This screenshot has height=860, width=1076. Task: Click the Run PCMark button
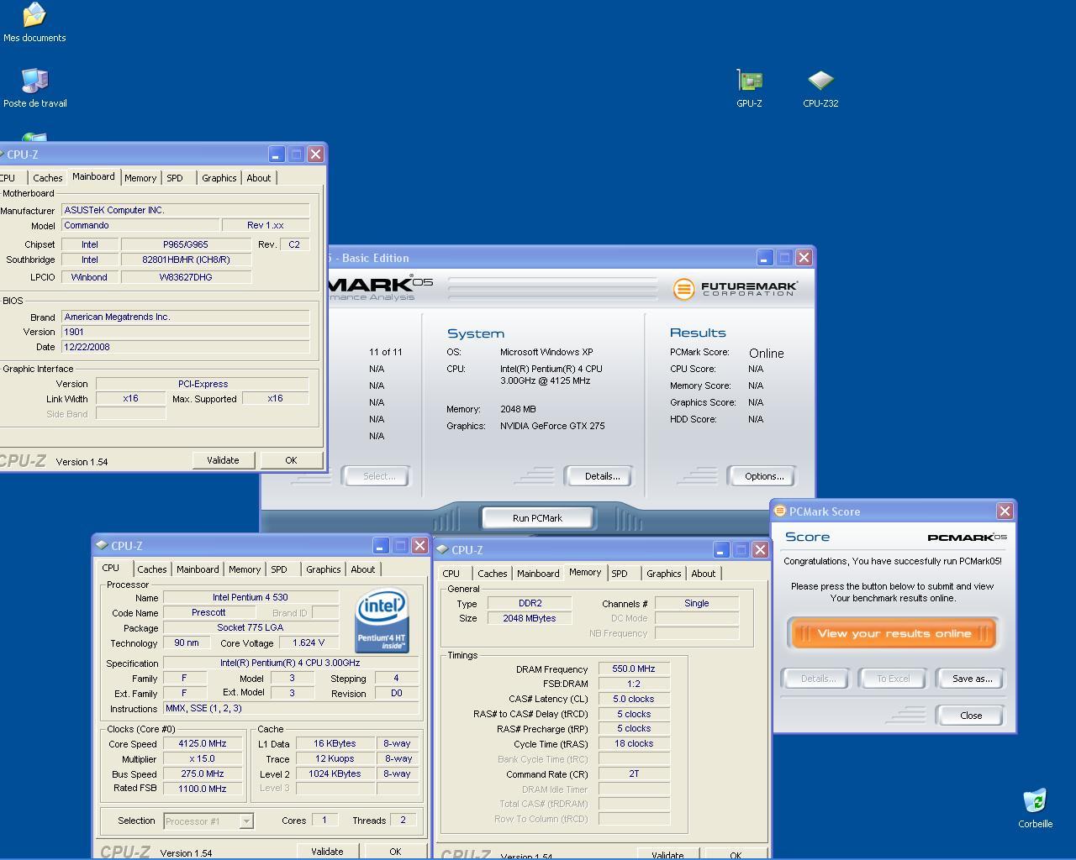[538, 518]
